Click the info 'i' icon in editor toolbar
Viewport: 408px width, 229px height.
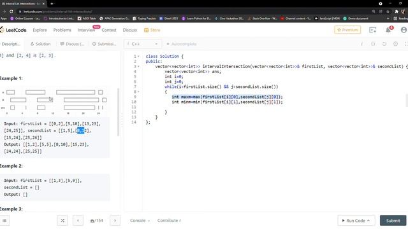pyautogui.click(x=361, y=44)
